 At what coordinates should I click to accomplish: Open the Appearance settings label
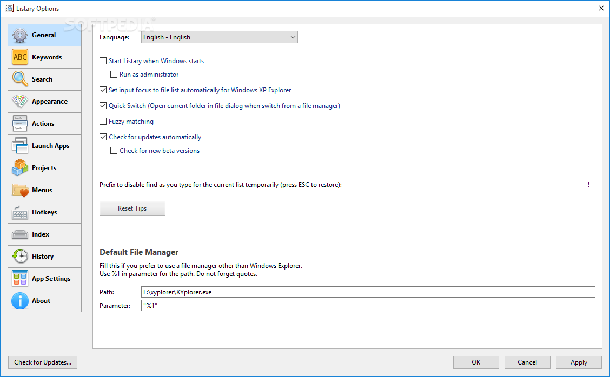pos(50,102)
